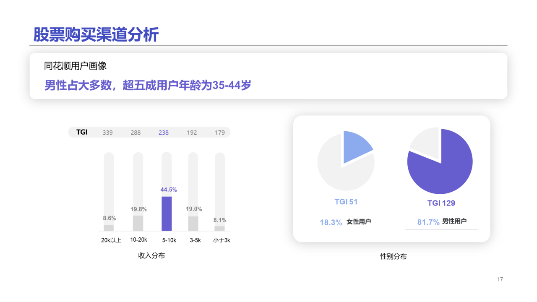The image size is (537, 302).
Task: Click the bold TGI row label
Action: click(x=82, y=132)
